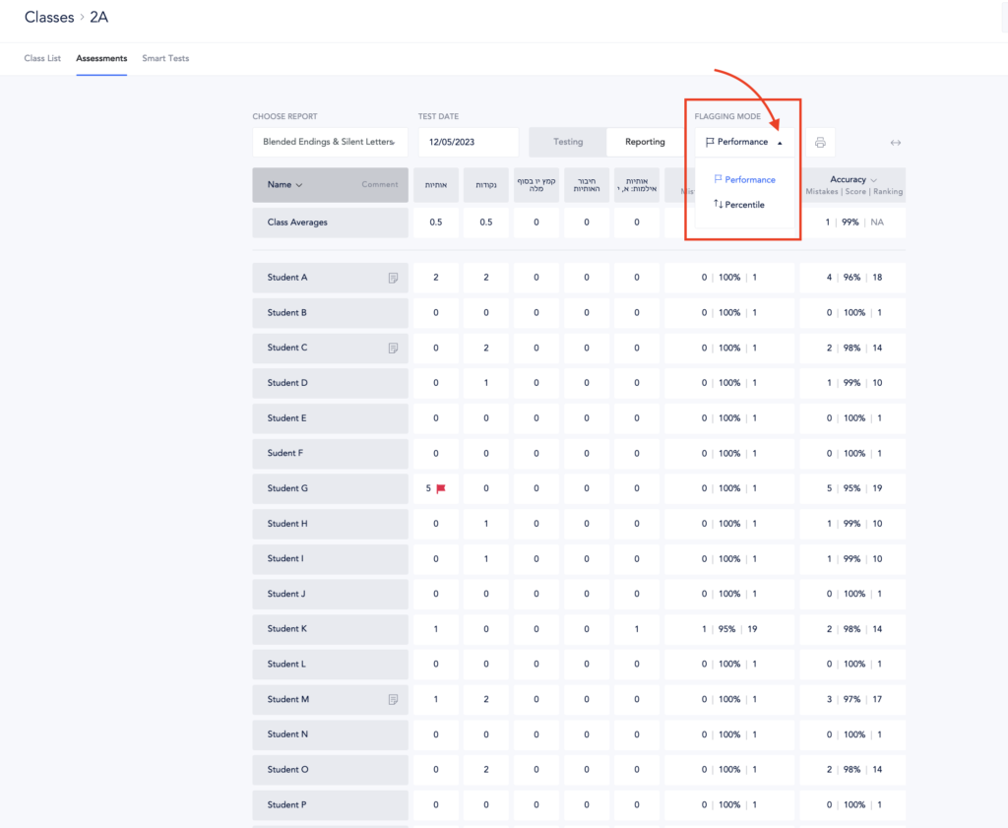Click Student K score 1 | 95% | 19

[x=729, y=629]
